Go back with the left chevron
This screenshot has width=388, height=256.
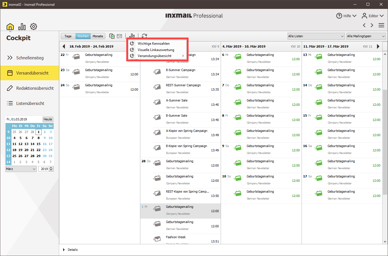coord(364,25)
